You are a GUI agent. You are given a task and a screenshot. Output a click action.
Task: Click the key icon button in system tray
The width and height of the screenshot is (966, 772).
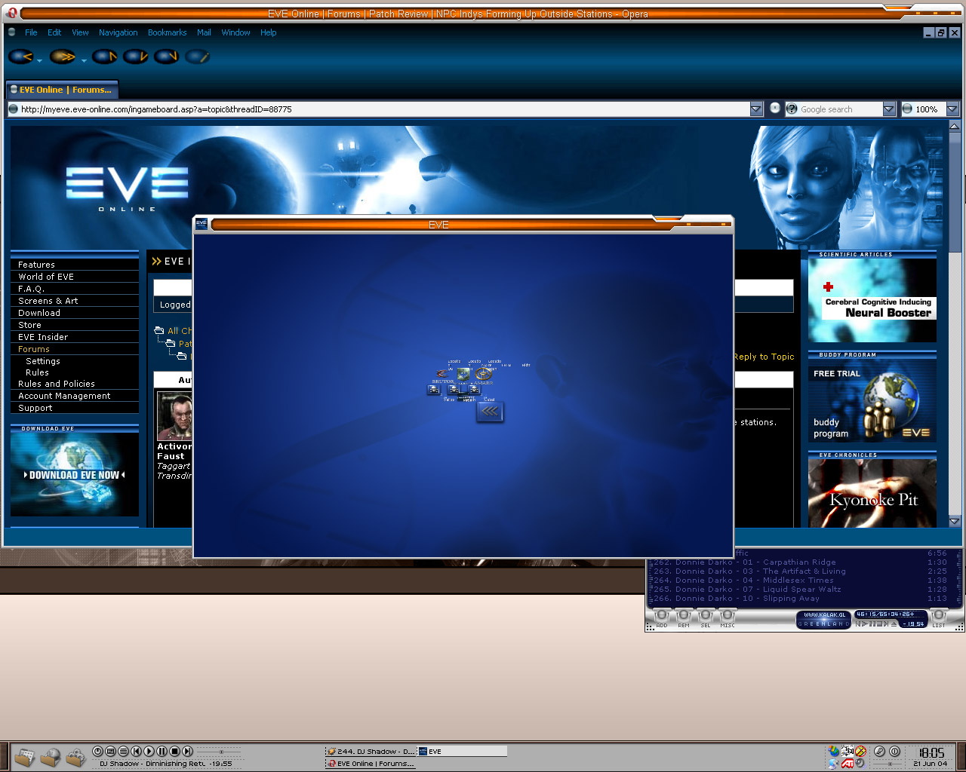coord(879,751)
